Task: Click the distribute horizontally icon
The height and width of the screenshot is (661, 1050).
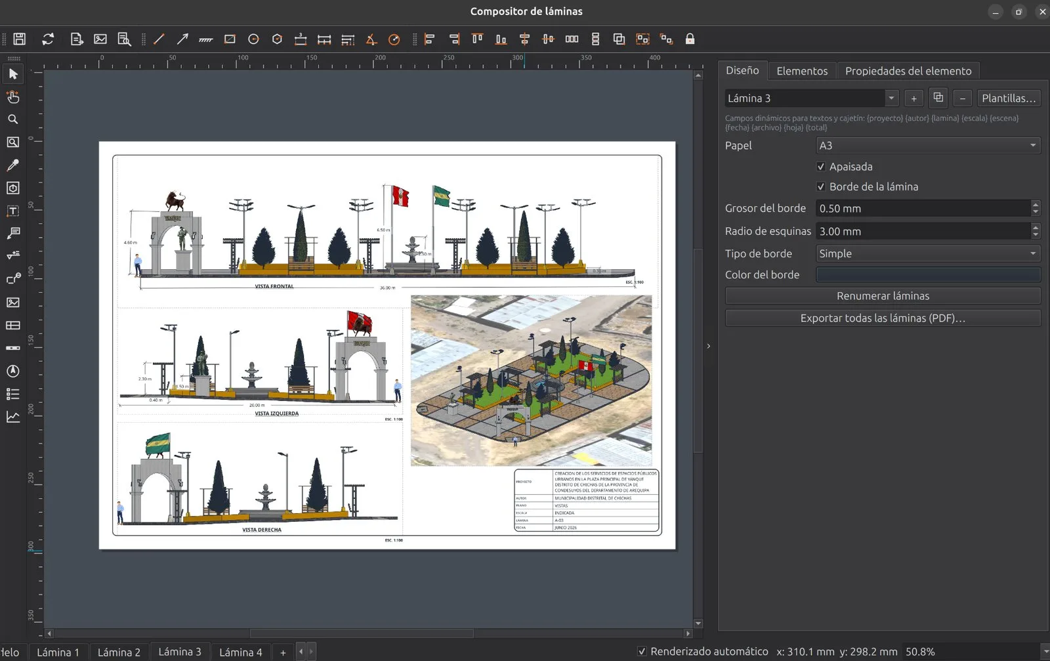Action: pos(572,39)
